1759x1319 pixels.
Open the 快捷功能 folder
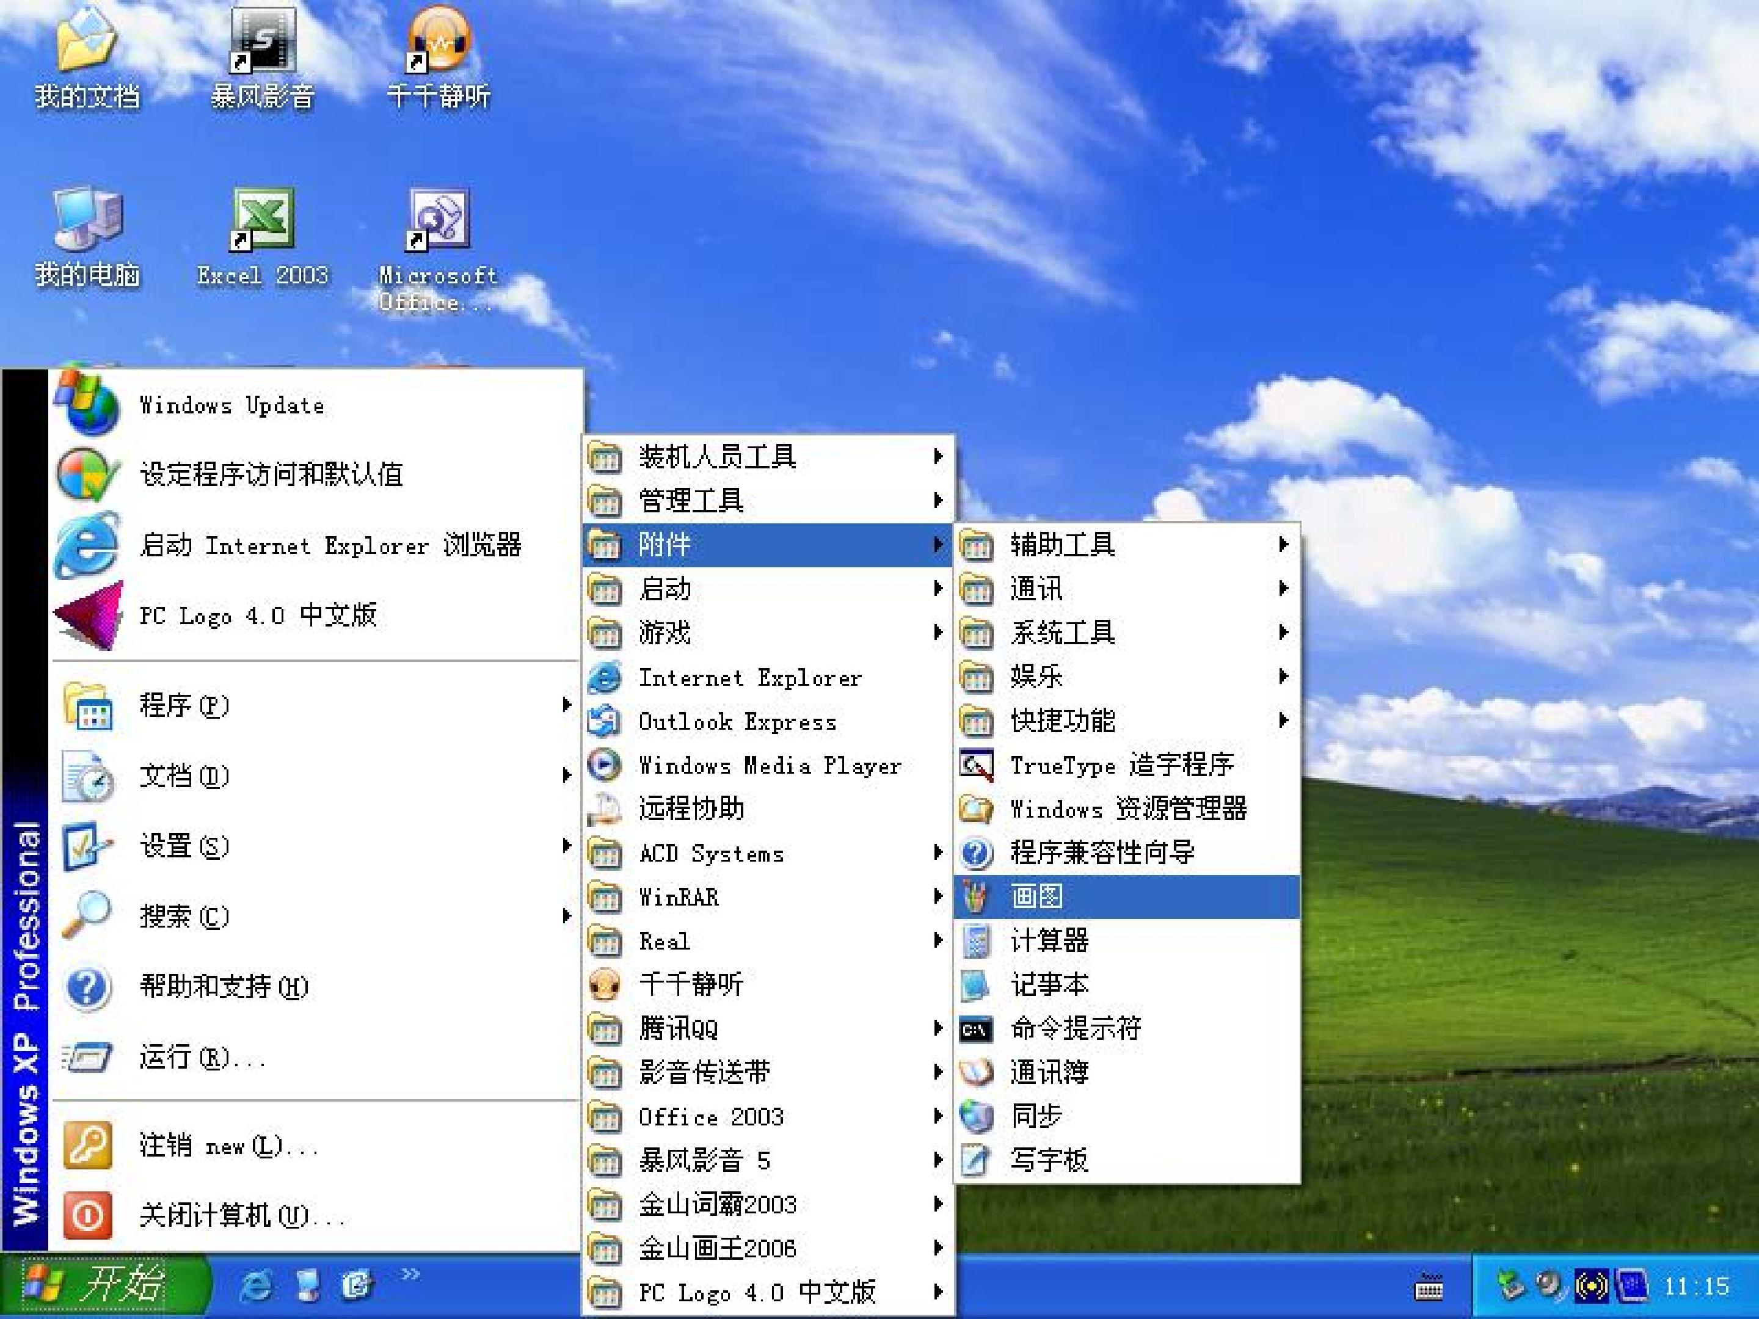tap(1127, 721)
